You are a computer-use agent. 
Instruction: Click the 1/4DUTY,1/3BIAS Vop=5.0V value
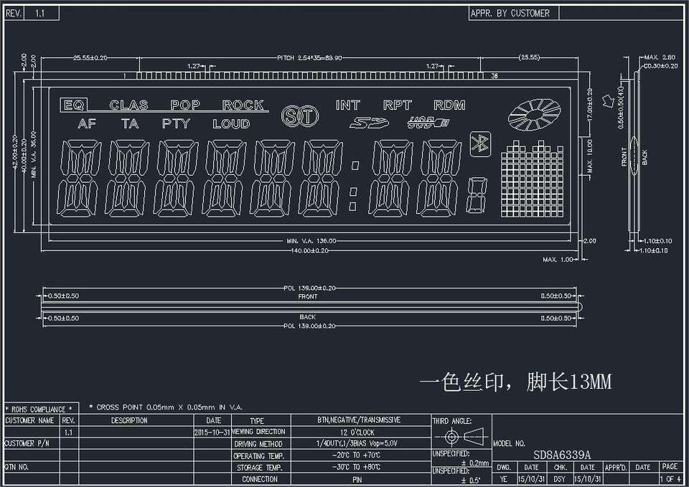click(x=357, y=443)
